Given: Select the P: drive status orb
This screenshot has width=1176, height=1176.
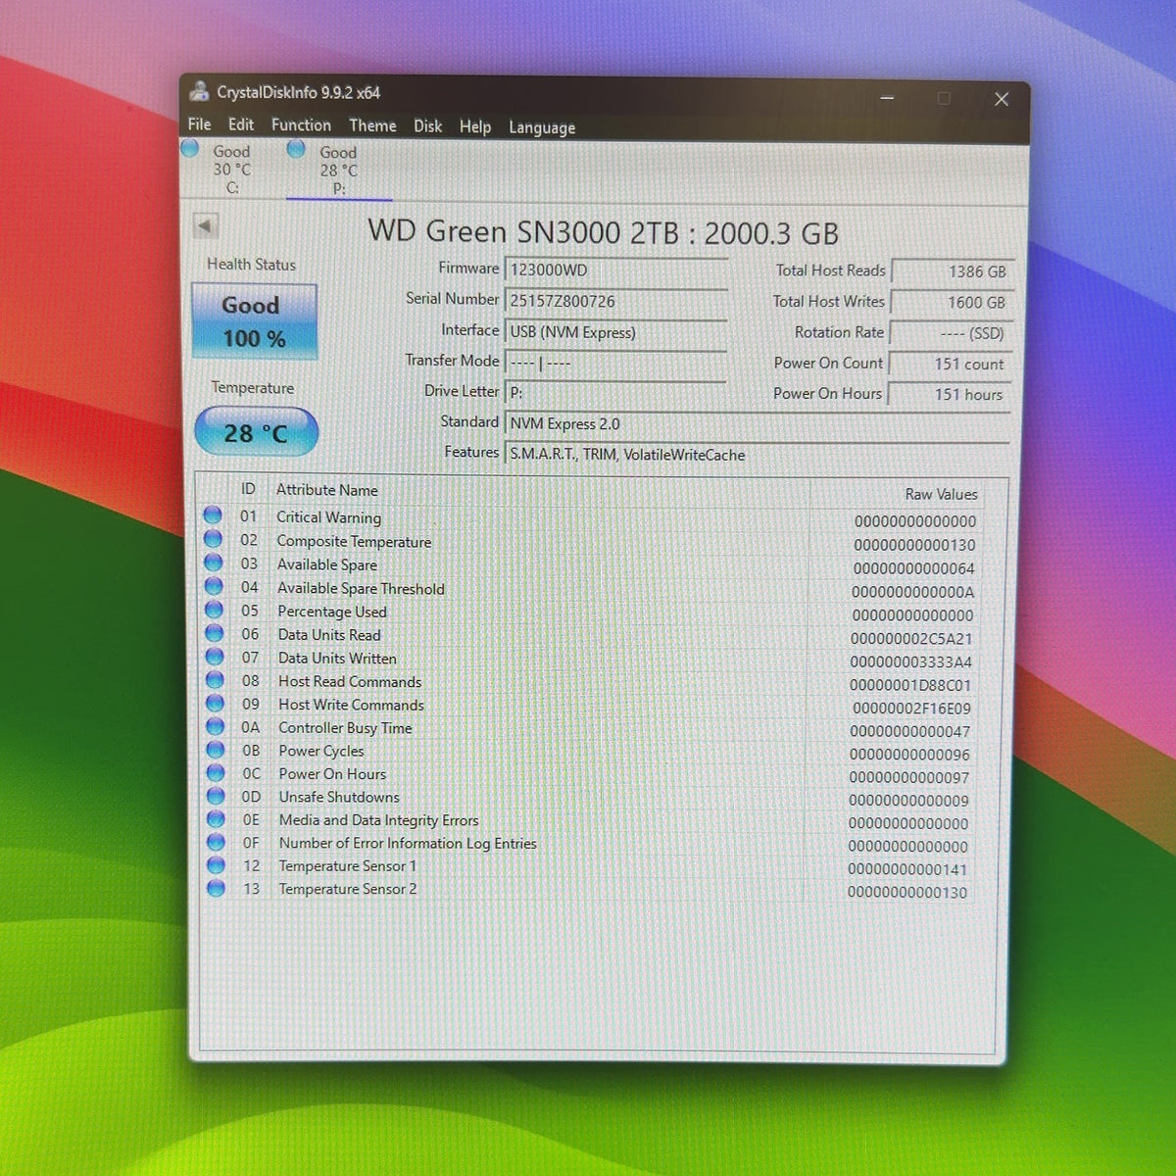Looking at the screenshot, I should 296,149.
